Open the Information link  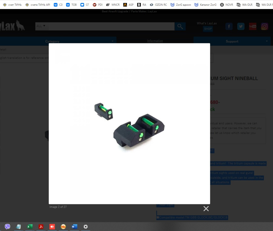(x=155, y=41)
